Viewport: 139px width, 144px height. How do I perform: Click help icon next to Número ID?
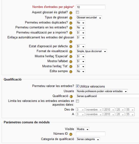tap(71, 134)
